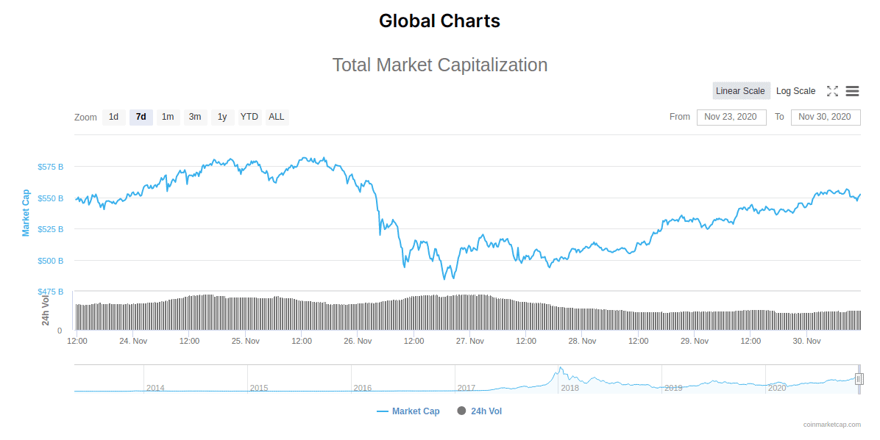Click the navigator right range handle
The height and width of the screenshot is (440, 880).
(x=859, y=379)
